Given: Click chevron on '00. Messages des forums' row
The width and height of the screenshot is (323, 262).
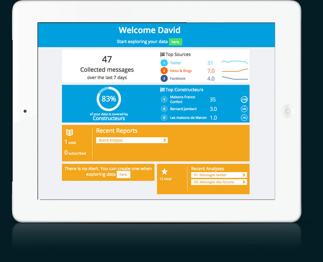Looking at the screenshot, I should tap(244, 182).
